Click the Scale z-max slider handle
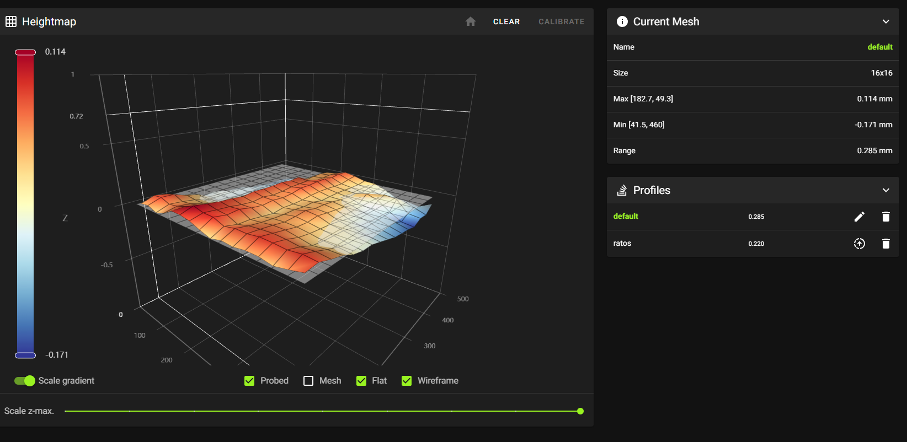 pyautogui.click(x=580, y=411)
